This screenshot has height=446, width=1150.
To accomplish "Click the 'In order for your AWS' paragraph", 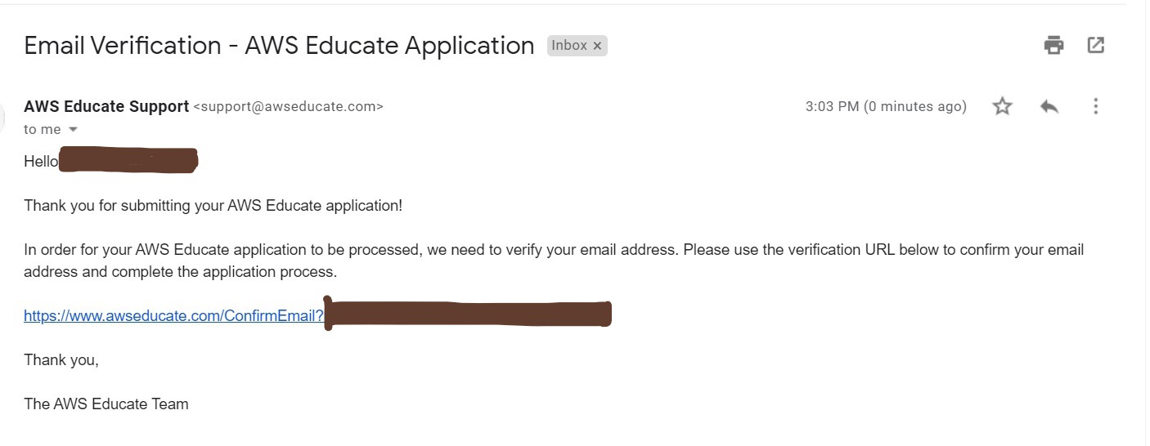I will click(x=554, y=261).
